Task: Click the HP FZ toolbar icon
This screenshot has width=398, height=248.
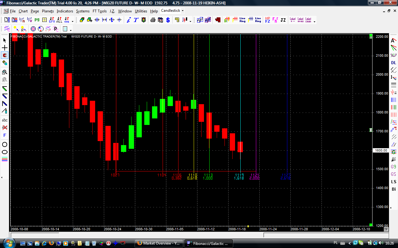Action: click(x=267, y=20)
